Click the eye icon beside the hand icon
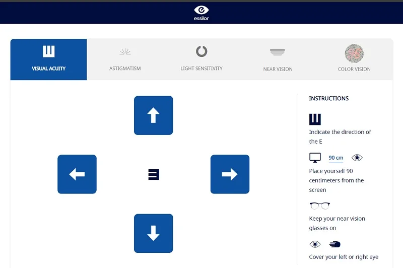The width and height of the screenshot is (403, 268). (x=315, y=244)
